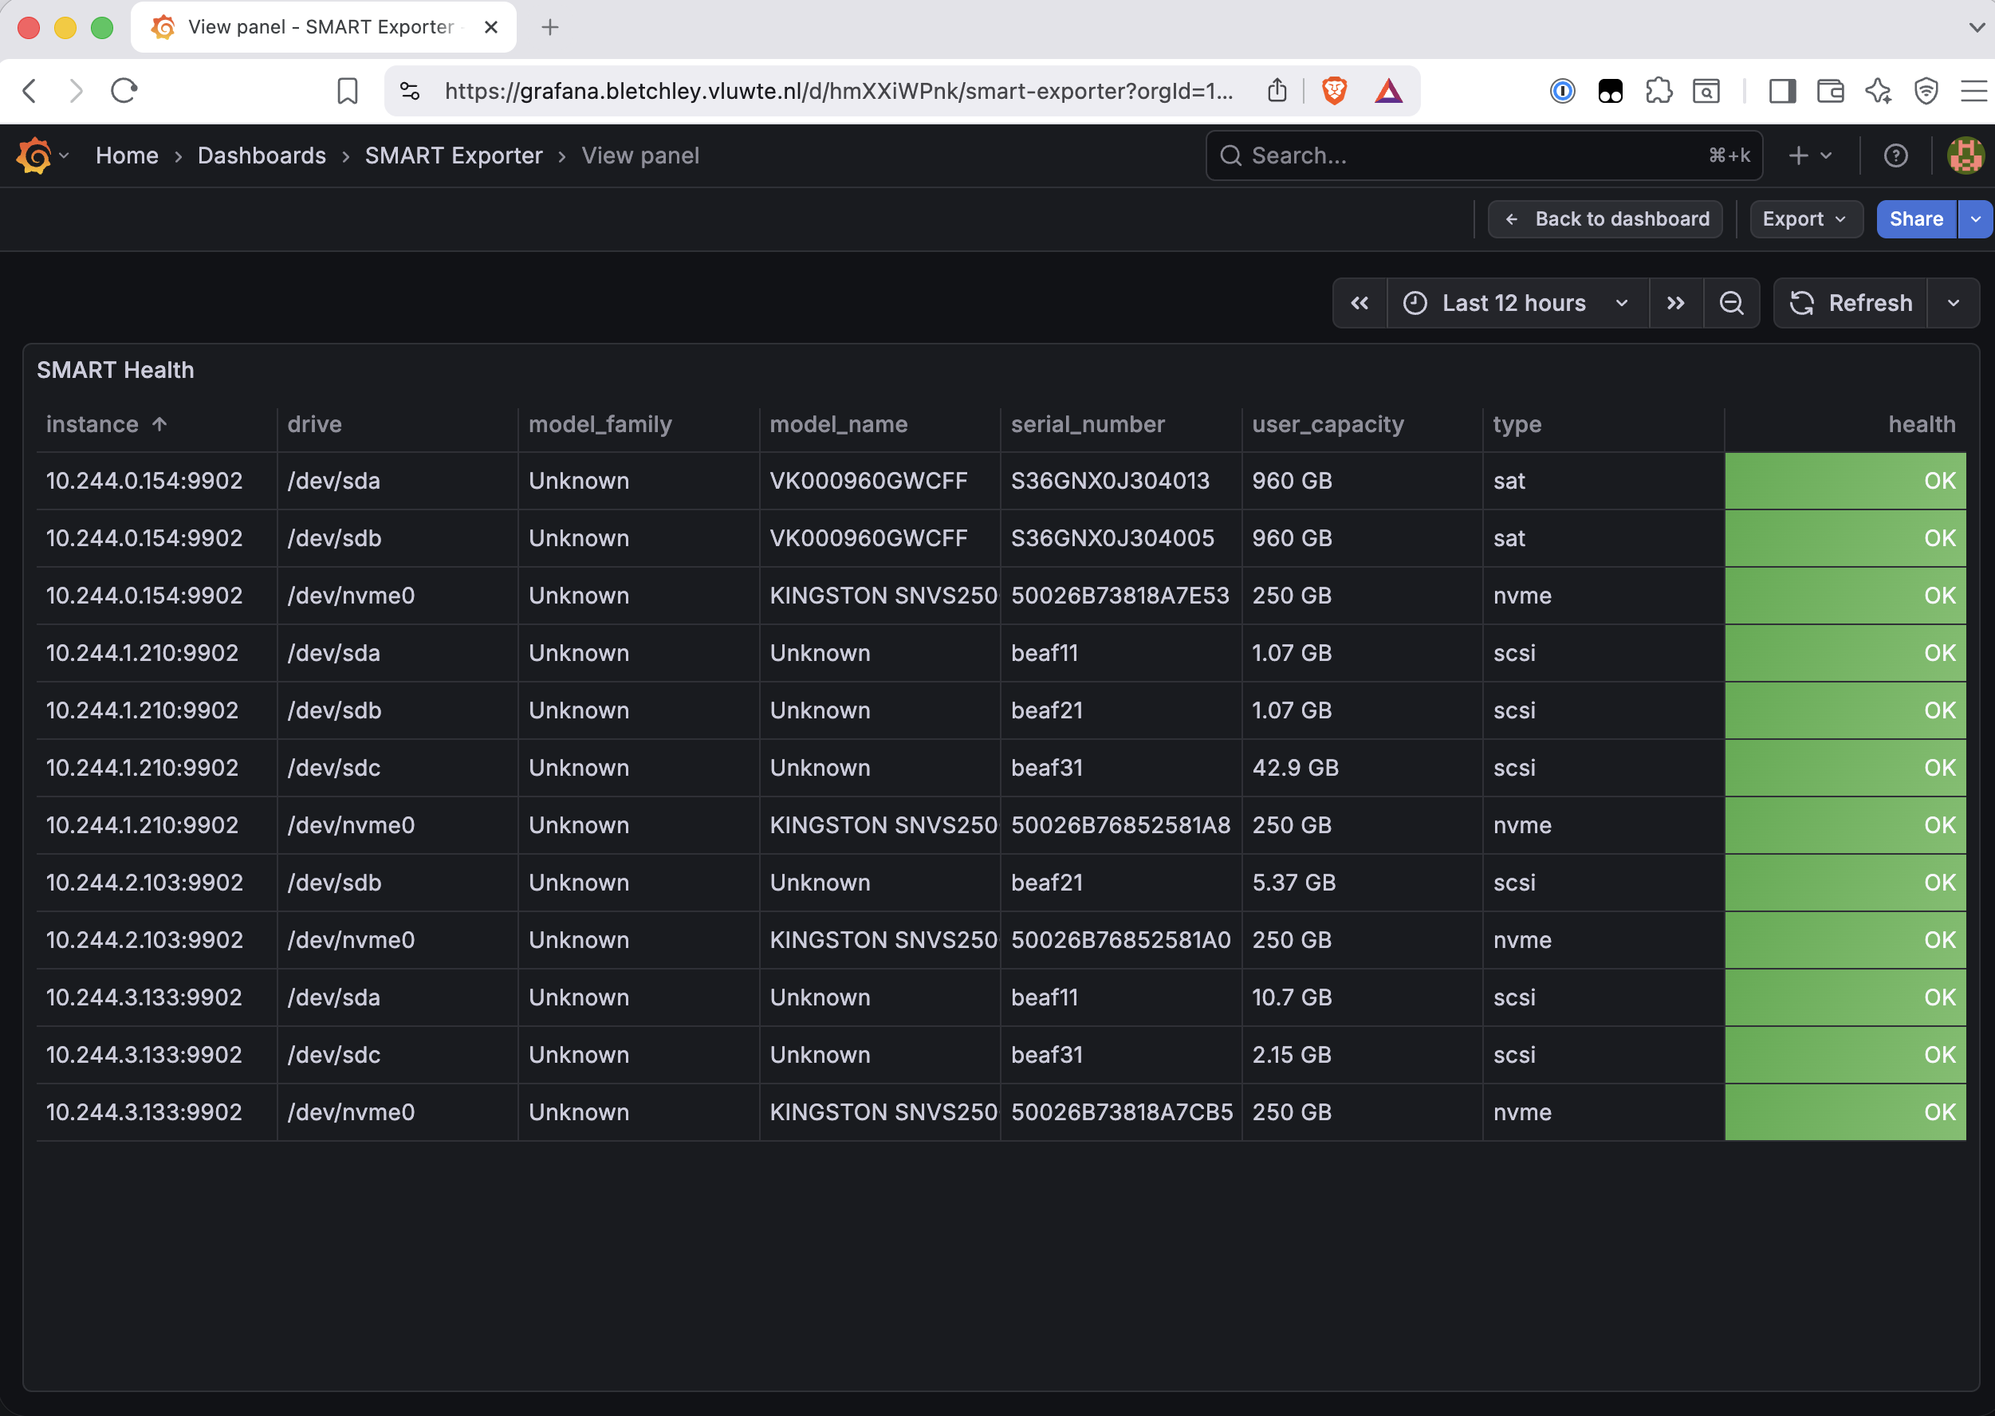Show the tab list chevron
Viewport: 1995px width, 1416px height.
click(x=1977, y=27)
